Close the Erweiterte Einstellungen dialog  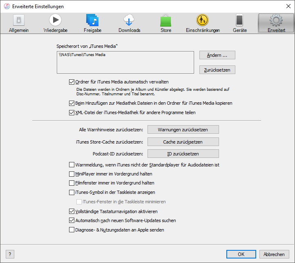(288, 6)
